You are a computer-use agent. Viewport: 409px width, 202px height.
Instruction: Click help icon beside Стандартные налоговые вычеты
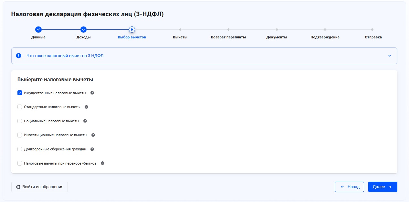tap(86, 107)
